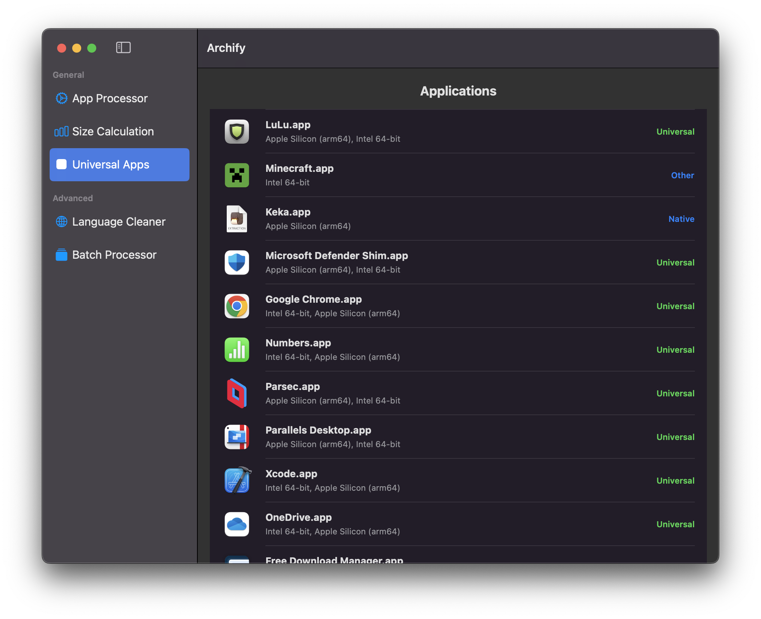
Task: Click Universal label for Google Chrome.app
Action: (675, 306)
